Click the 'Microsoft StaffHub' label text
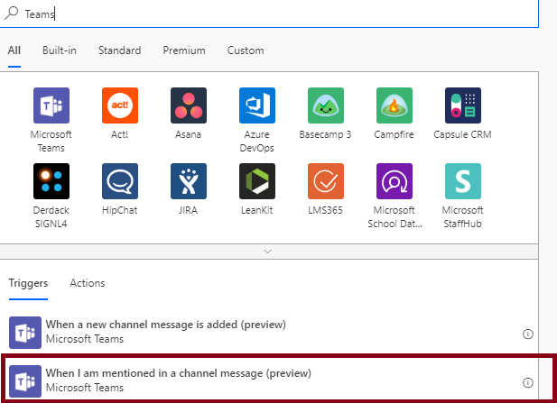Screen dimensions: 557x403 tap(462, 216)
